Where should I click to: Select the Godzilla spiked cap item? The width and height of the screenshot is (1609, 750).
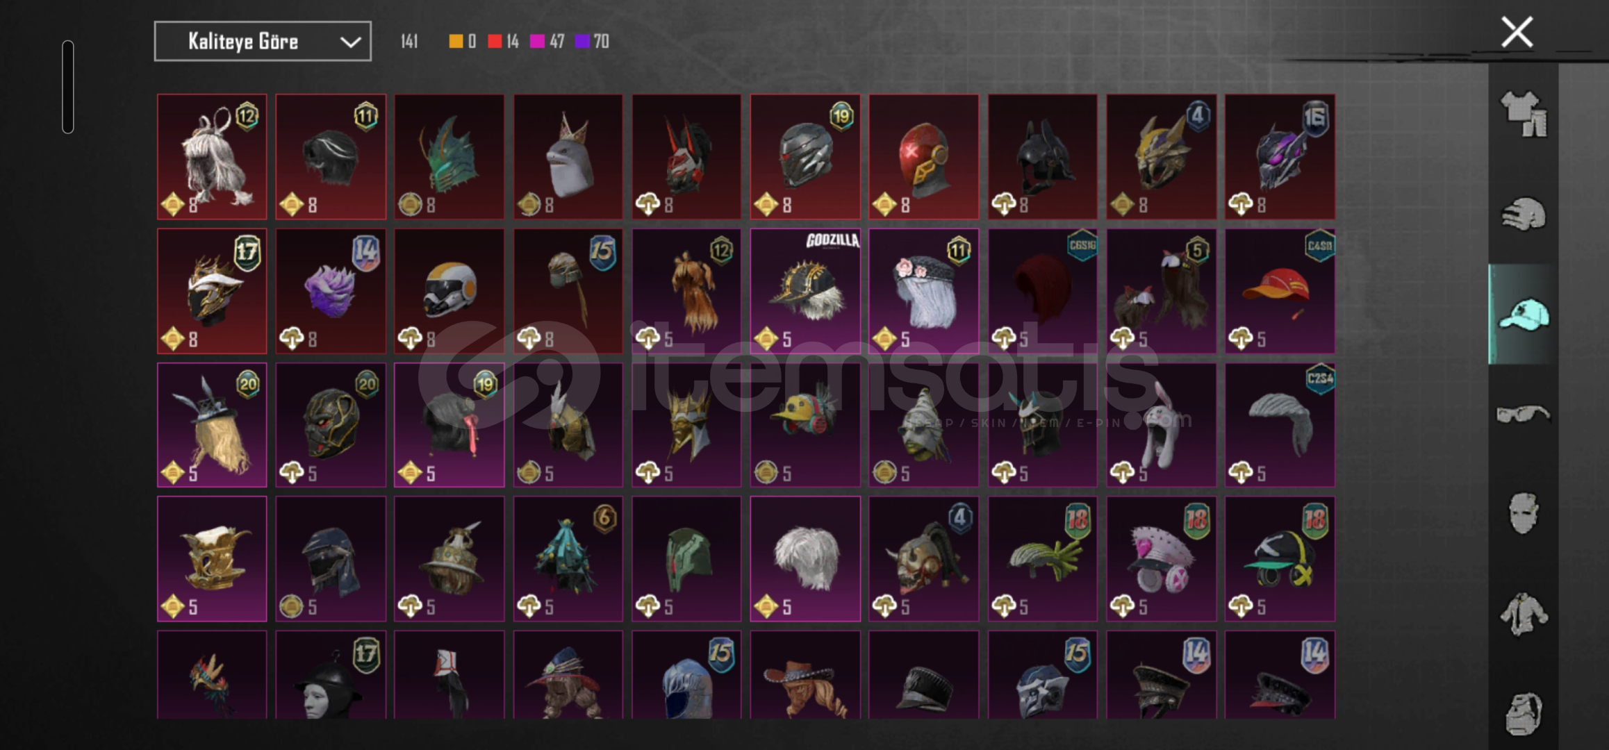tap(805, 291)
